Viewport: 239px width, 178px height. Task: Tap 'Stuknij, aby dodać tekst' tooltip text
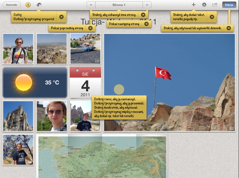coord(189,17)
